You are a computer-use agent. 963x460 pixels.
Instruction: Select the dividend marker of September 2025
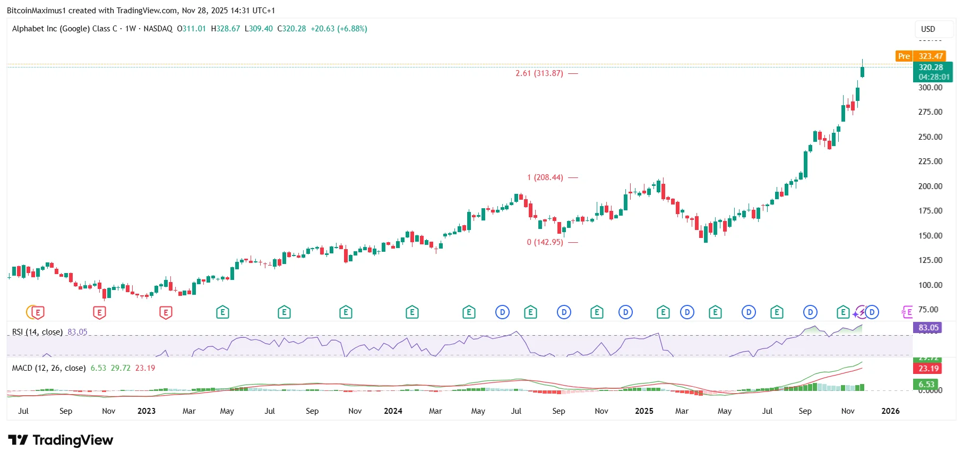[810, 312]
